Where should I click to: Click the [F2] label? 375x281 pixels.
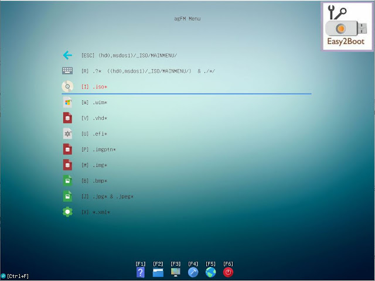[x=158, y=264]
